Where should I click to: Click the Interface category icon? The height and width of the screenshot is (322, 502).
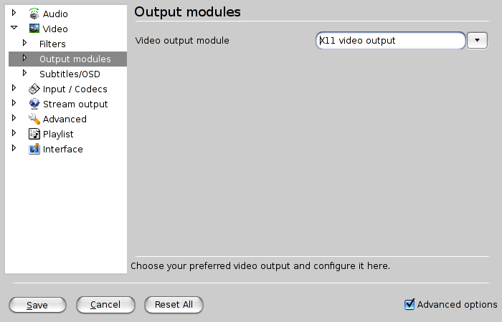[x=34, y=149]
